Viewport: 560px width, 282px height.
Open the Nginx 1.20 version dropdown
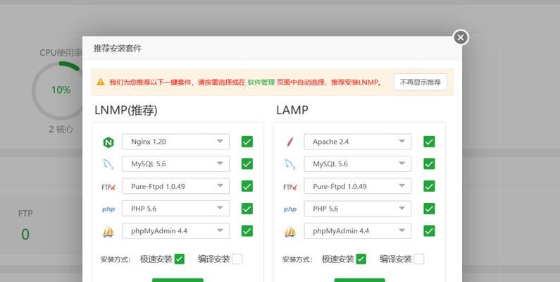pyautogui.click(x=175, y=142)
